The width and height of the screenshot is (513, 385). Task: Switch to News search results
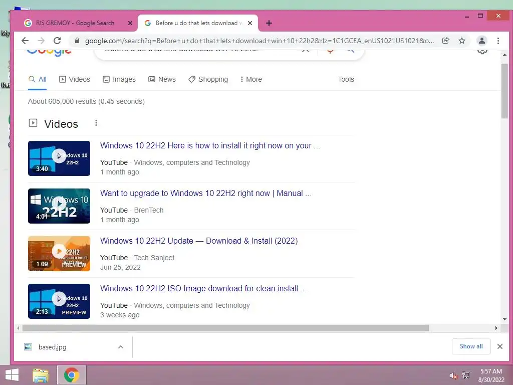(162, 79)
